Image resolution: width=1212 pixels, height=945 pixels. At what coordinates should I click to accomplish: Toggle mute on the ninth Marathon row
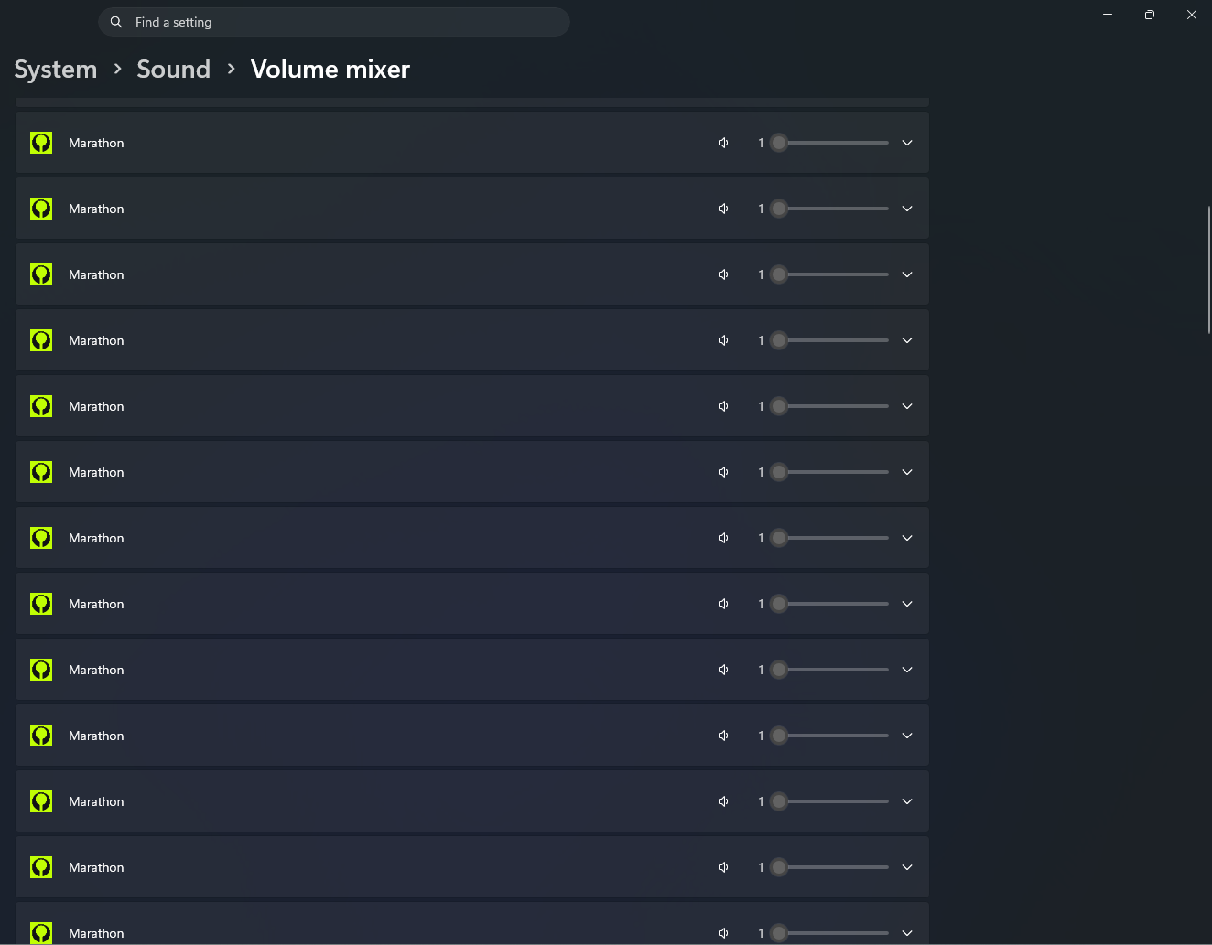click(723, 670)
